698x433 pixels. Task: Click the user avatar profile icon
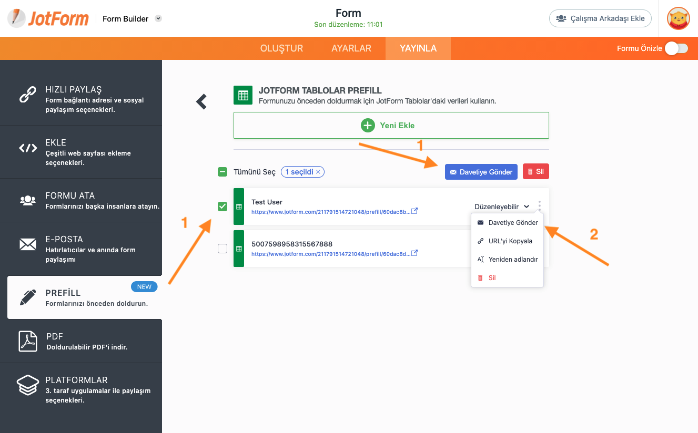point(678,18)
